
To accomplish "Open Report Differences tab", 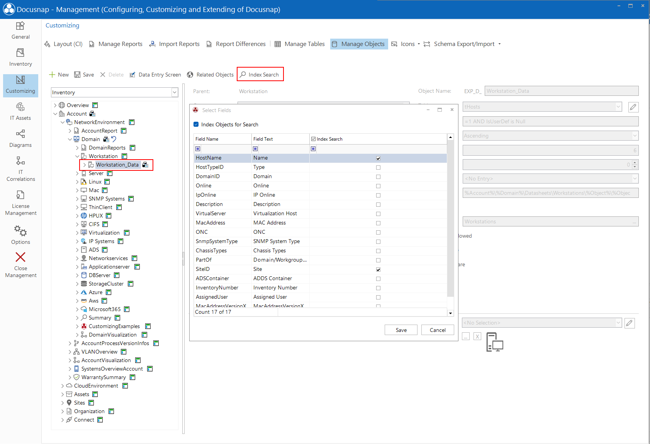I will click(x=236, y=44).
